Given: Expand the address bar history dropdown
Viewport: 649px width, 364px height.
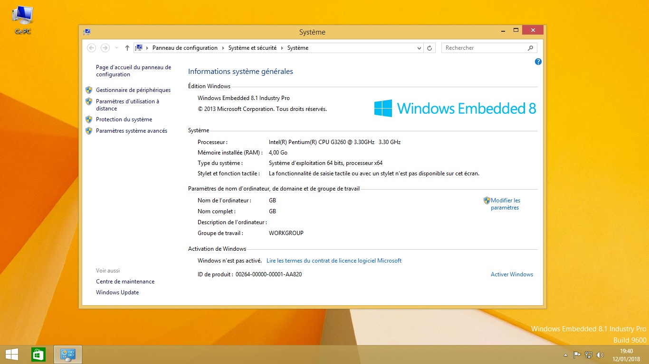Looking at the screenshot, I should point(419,48).
